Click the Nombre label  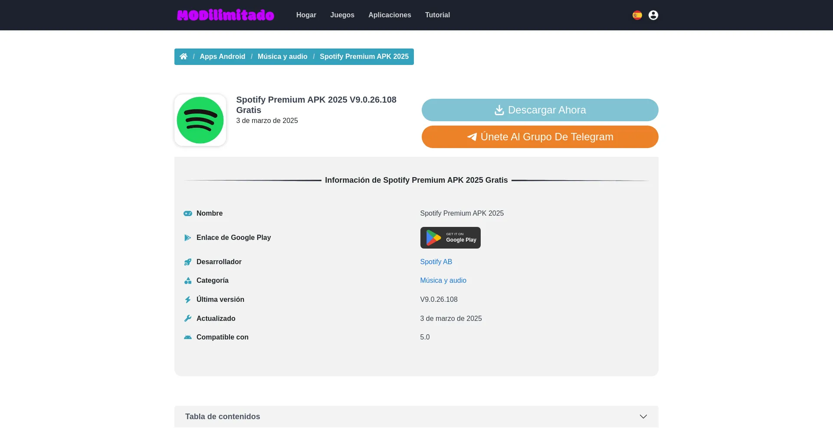(210, 213)
